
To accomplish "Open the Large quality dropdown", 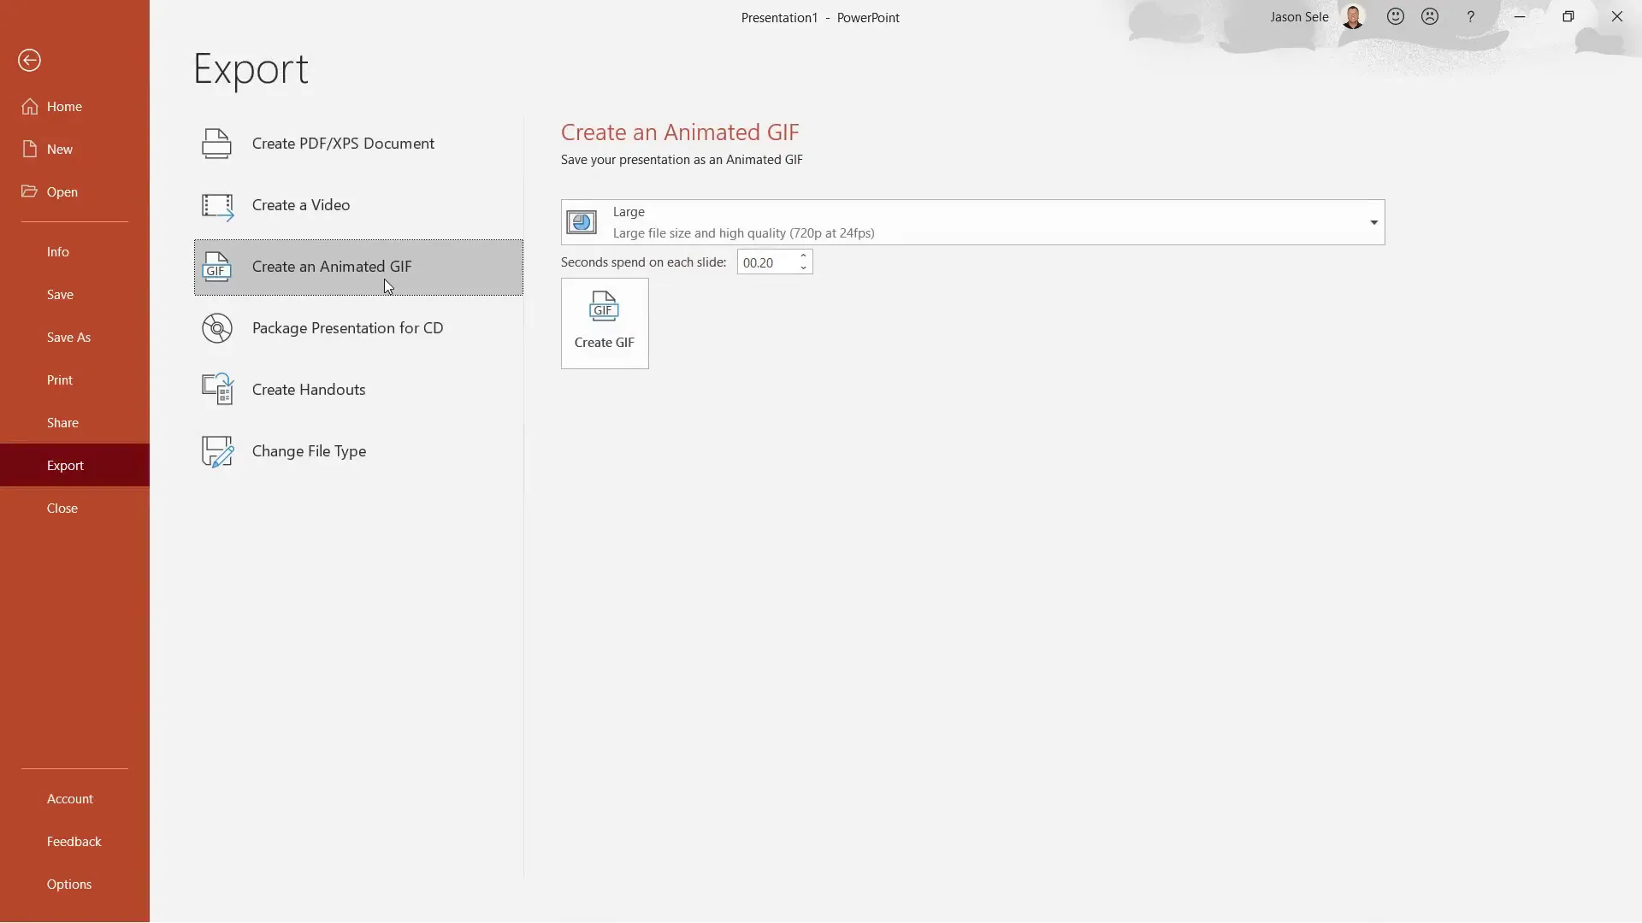I will tap(972, 222).
